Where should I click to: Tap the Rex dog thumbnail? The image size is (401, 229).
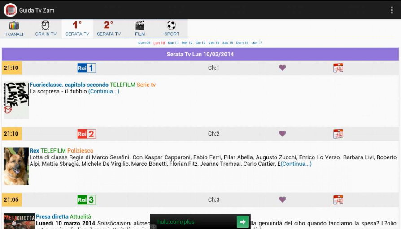click(x=16, y=166)
